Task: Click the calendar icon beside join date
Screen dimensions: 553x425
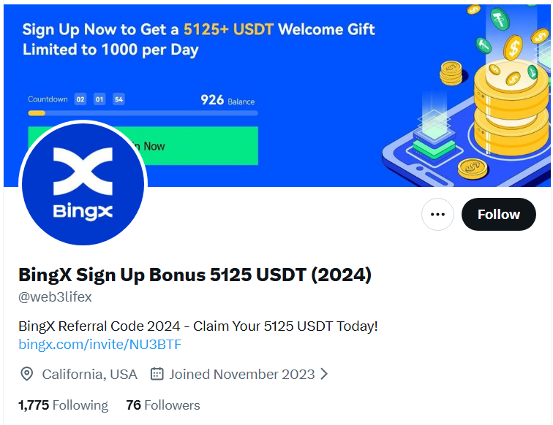Action: 157,375
